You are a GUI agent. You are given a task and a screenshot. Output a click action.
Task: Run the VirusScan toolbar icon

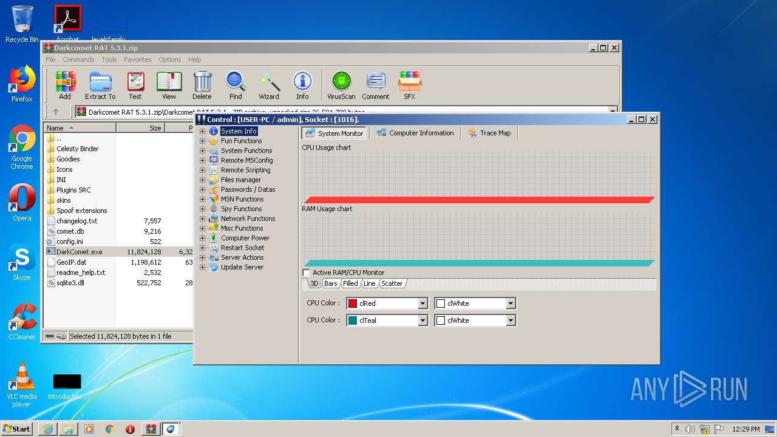pyautogui.click(x=341, y=85)
